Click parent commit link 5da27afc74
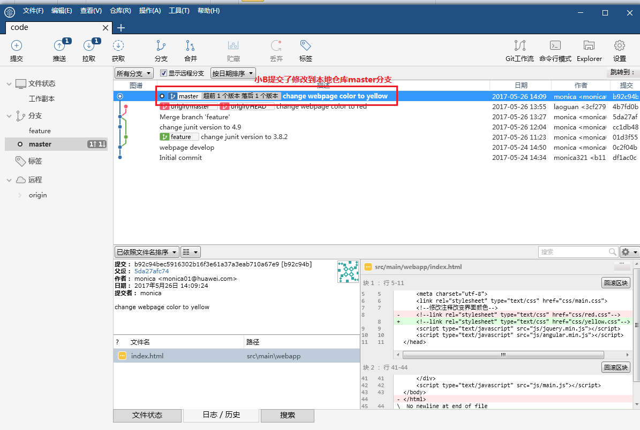640x430 pixels. (152, 272)
